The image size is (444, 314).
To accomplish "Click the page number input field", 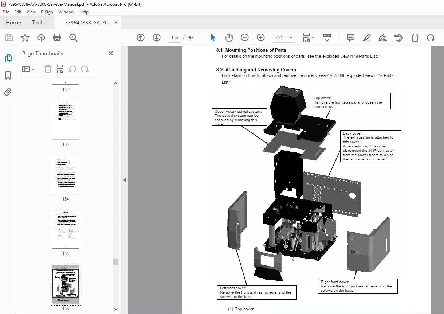I will tap(174, 38).
